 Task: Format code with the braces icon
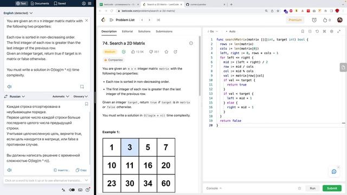(310, 31)
